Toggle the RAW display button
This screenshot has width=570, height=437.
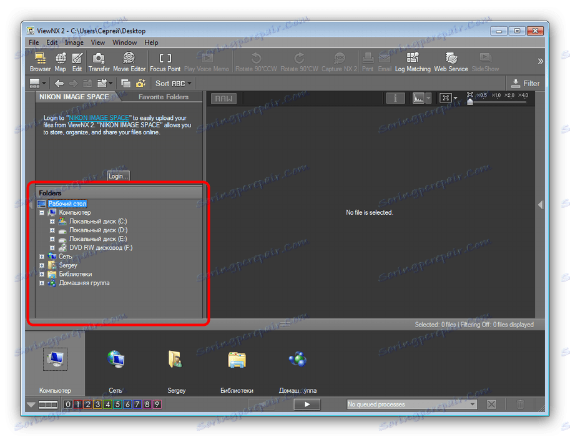point(224,99)
